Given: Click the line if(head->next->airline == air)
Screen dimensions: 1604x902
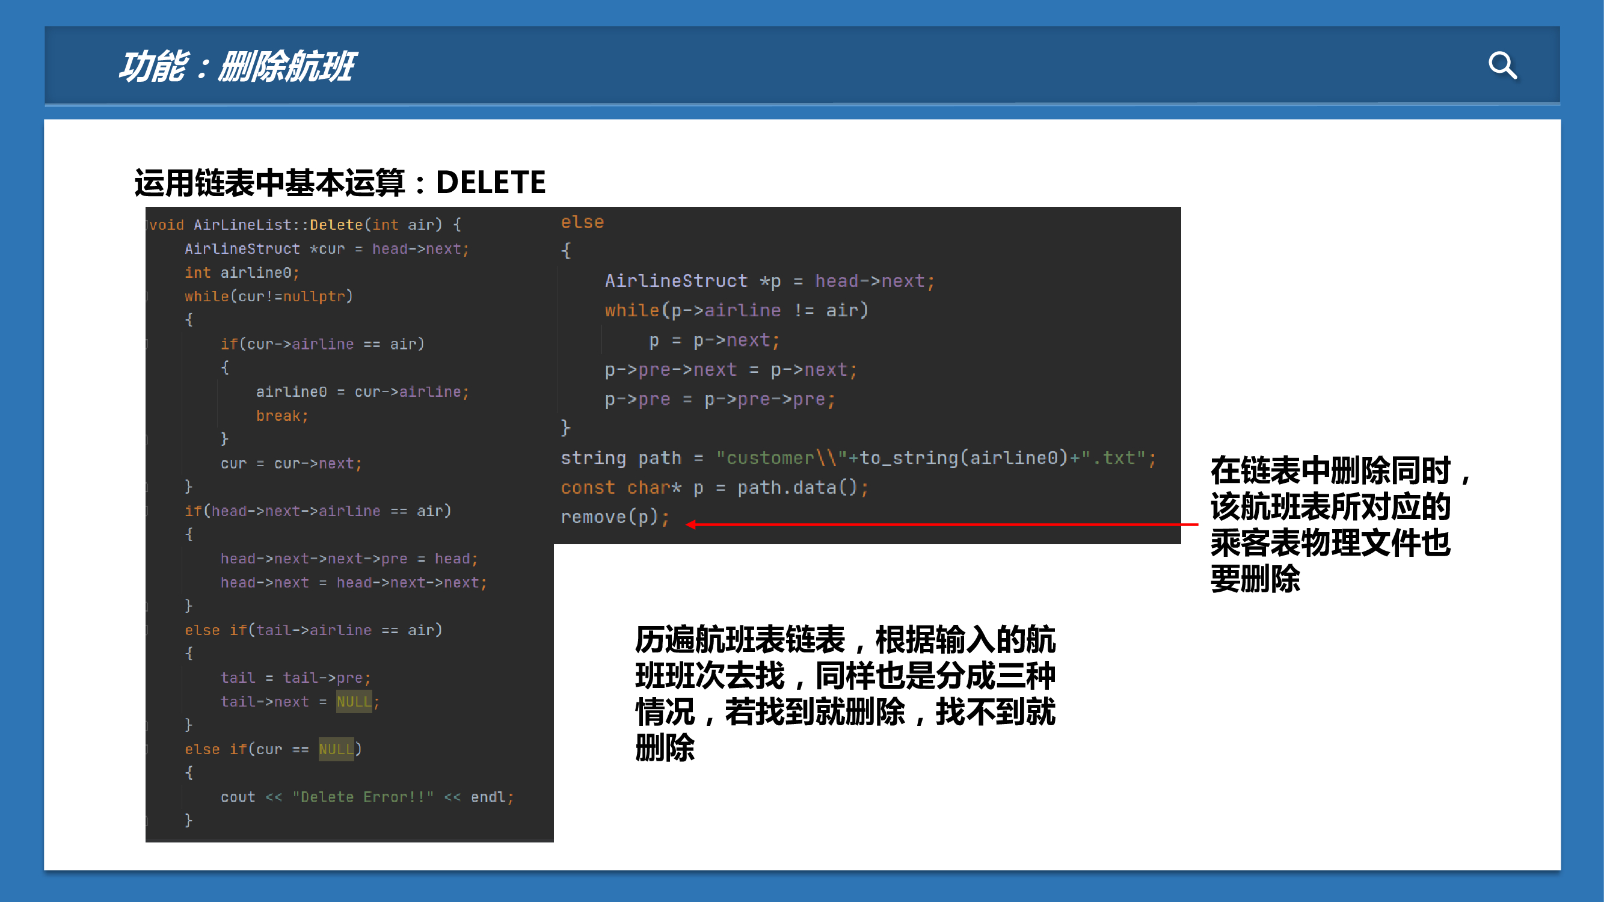Looking at the screenshot, I should pos(318,511).
